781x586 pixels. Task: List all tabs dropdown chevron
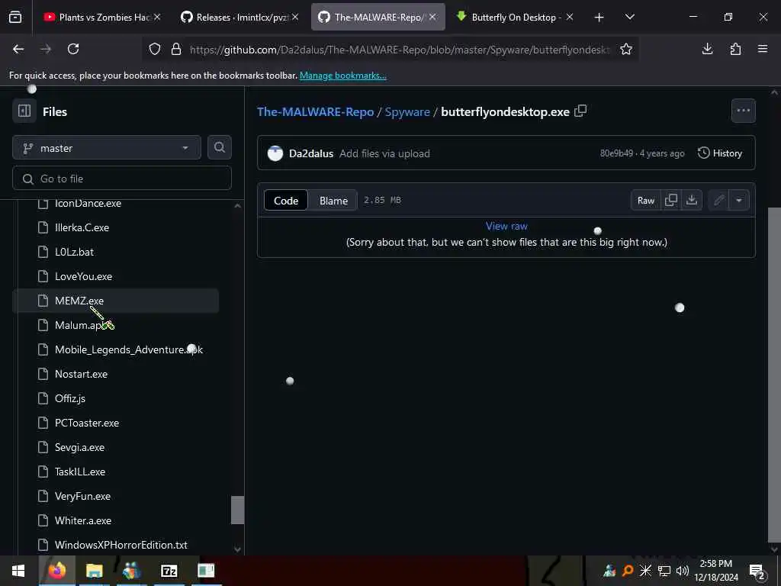pos(629,17)
